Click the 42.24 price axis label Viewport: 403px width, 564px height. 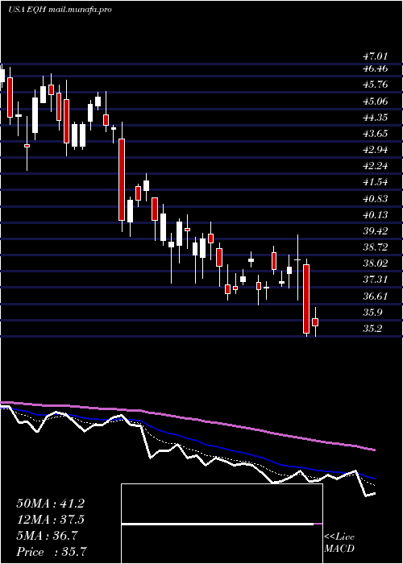click(375, 166)
